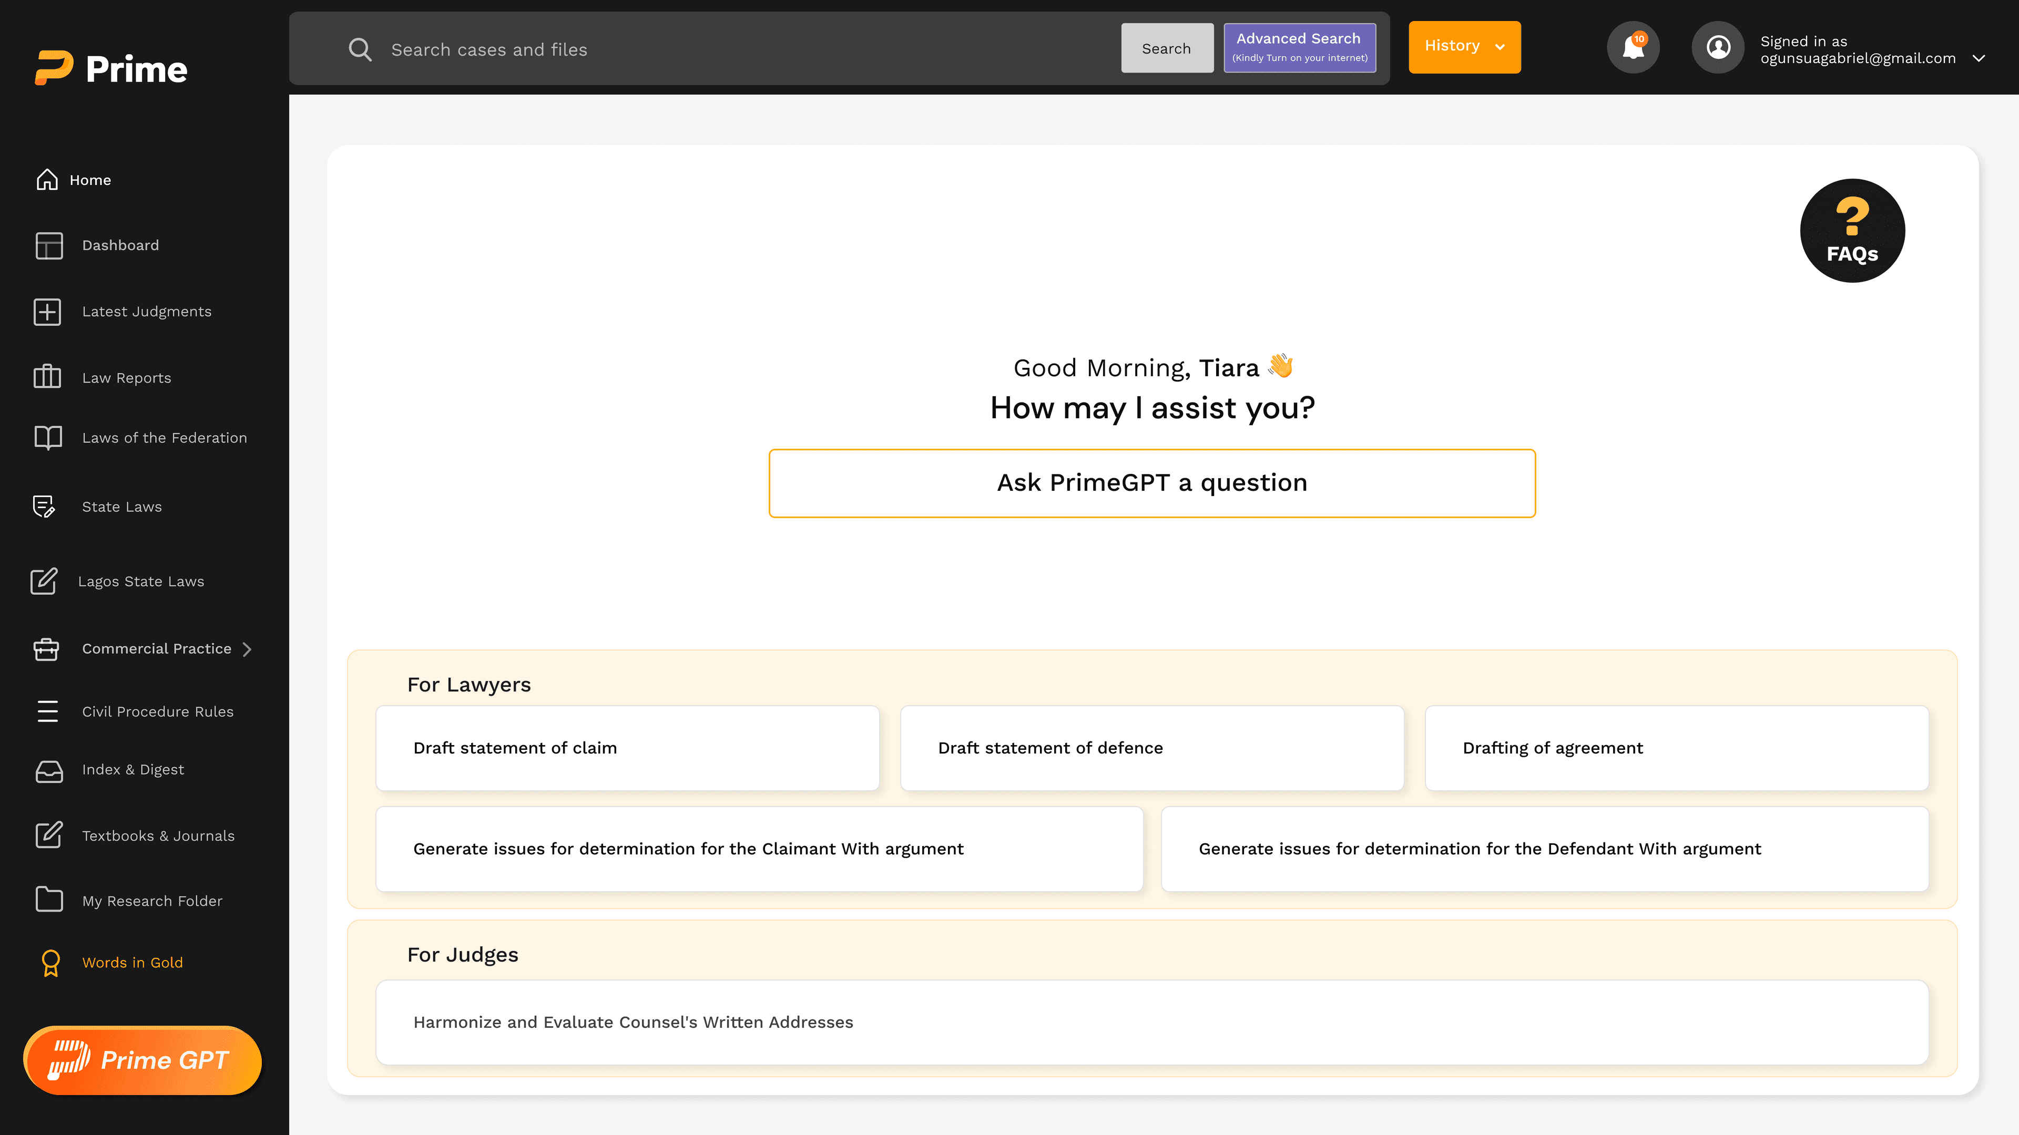Open Law Reports sidebar icon

tap(47, 377)
